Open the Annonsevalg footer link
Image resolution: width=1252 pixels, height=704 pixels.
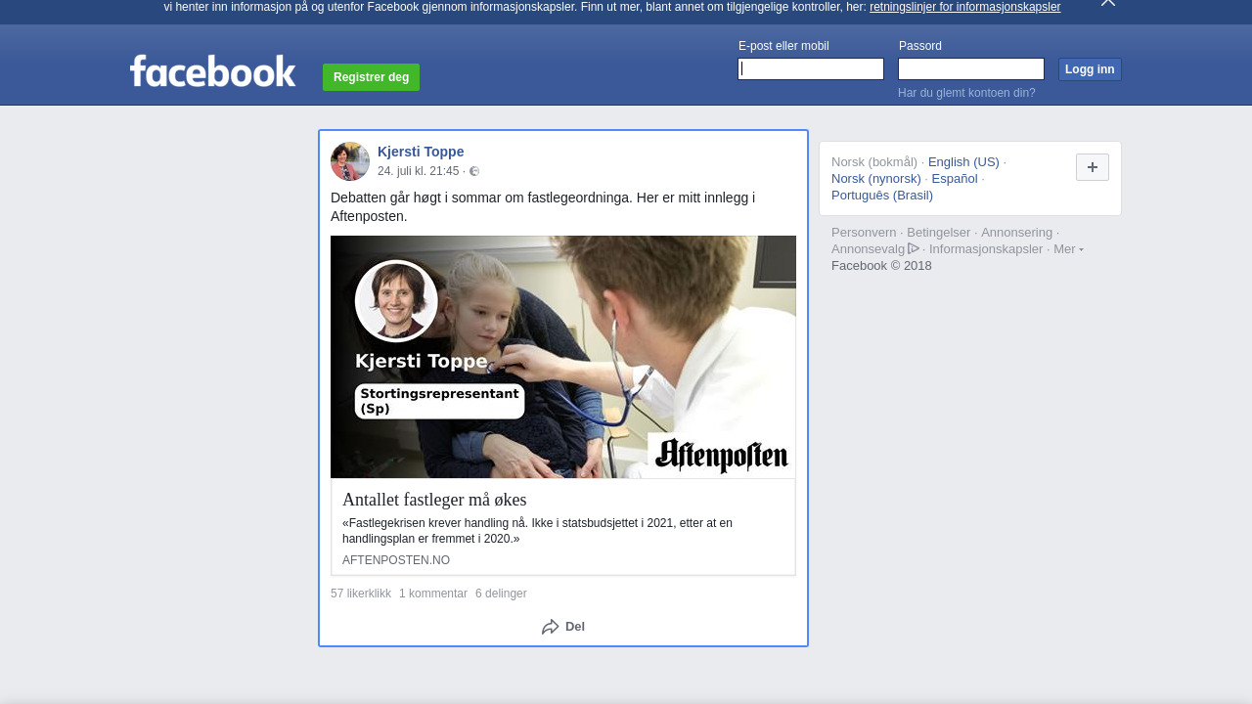pos(868,249)
